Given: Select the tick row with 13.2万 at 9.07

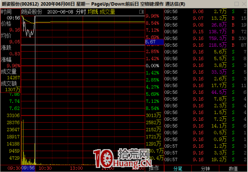Looking at the screenshot, I should point(205,18).
